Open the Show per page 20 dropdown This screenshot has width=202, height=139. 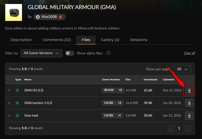[x=182, y=69]
